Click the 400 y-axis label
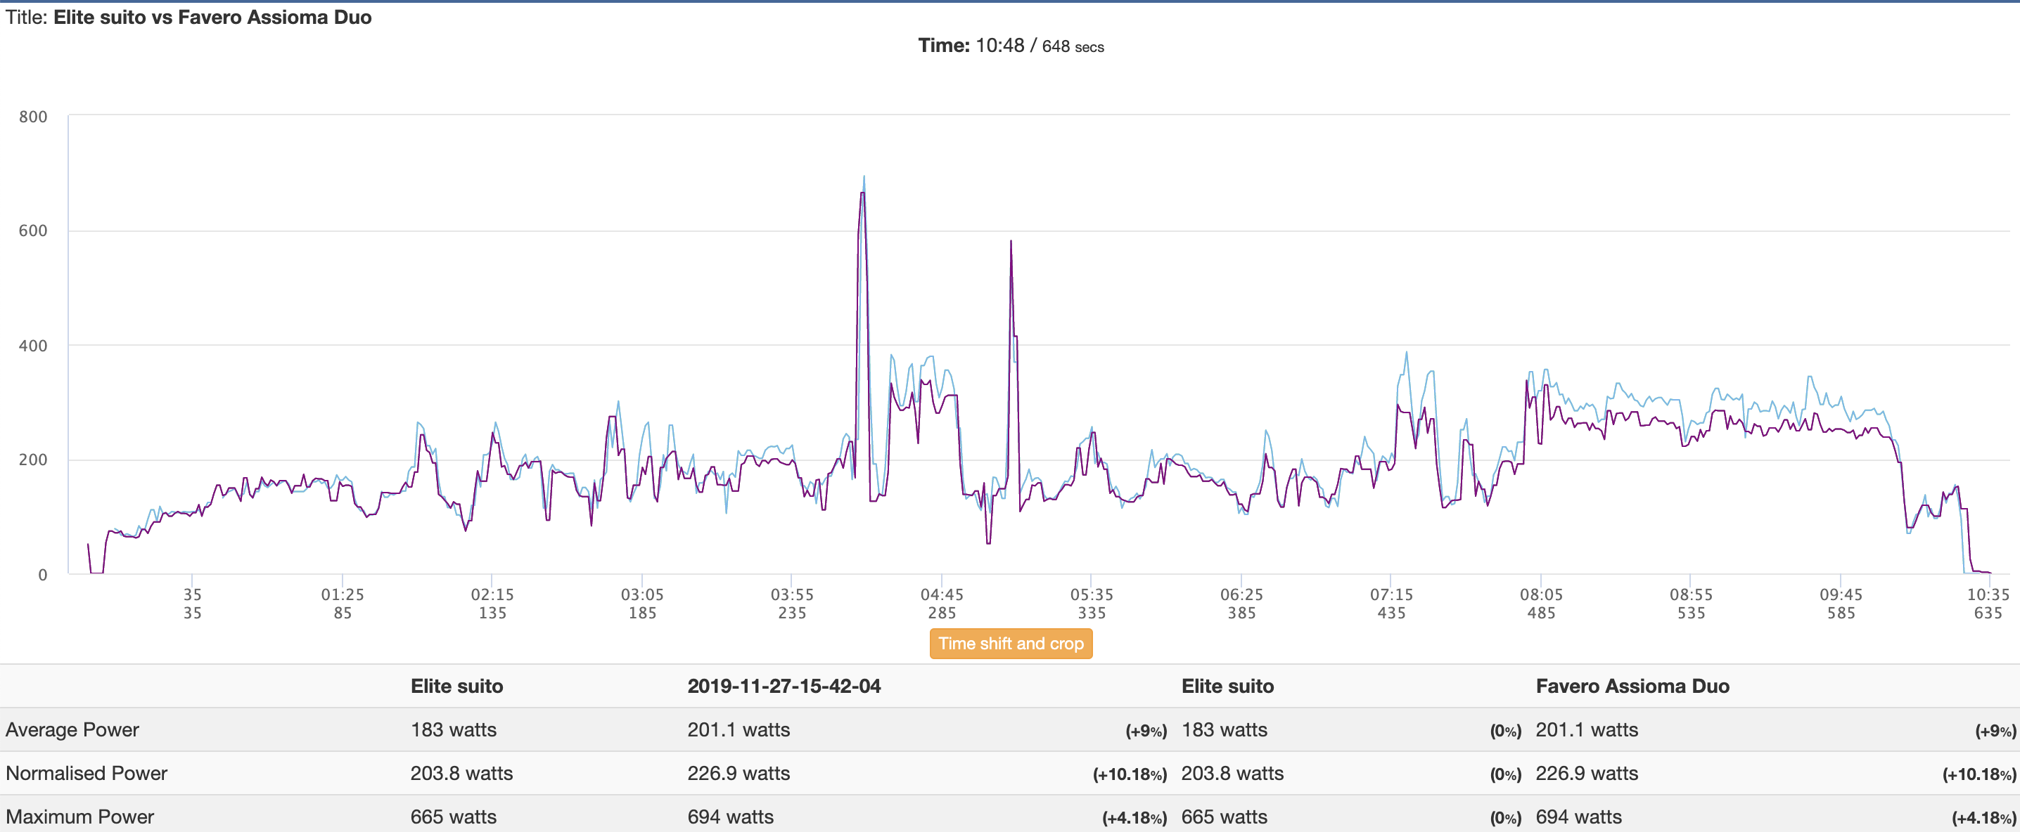The height and width of the screenshot is (832, 2020). 33,346
